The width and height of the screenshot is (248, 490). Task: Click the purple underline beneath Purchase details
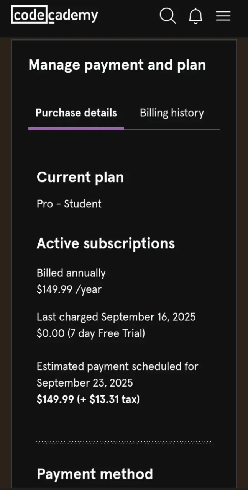(x=76, y=128)
